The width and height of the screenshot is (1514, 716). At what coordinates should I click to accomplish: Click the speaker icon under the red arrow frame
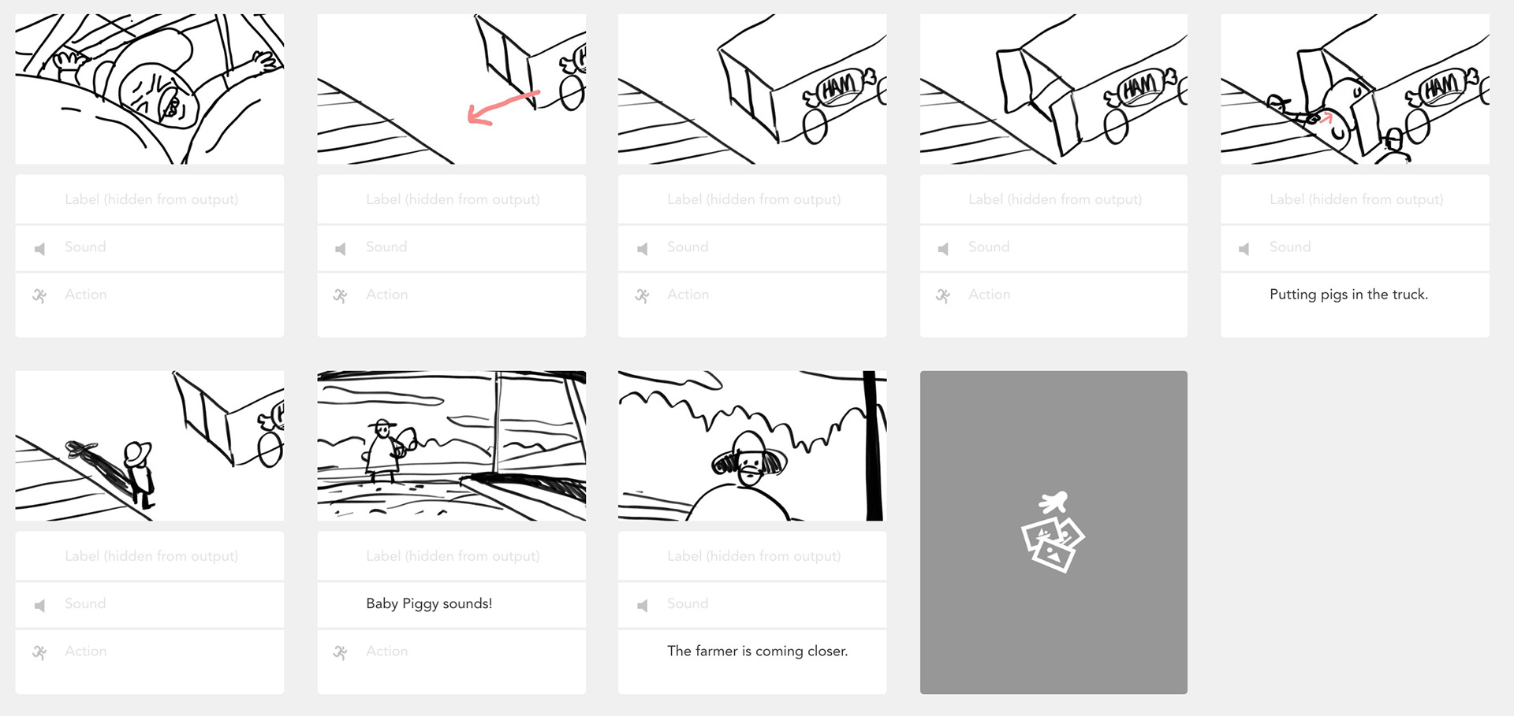coord(341,249)
